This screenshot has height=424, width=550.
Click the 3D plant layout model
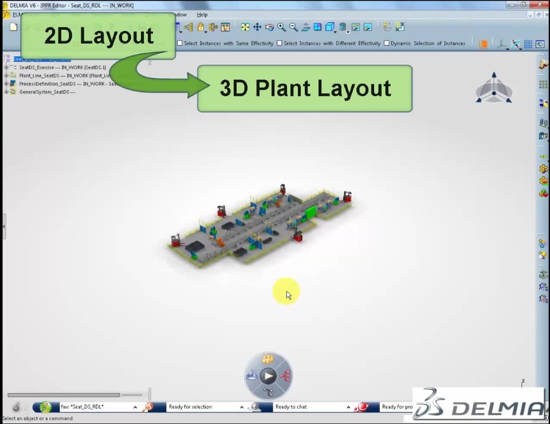tap(260, 226)
